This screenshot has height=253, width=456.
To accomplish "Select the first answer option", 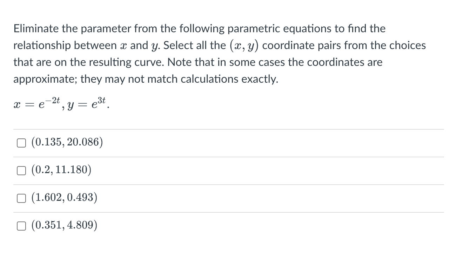I will (21, 142).
